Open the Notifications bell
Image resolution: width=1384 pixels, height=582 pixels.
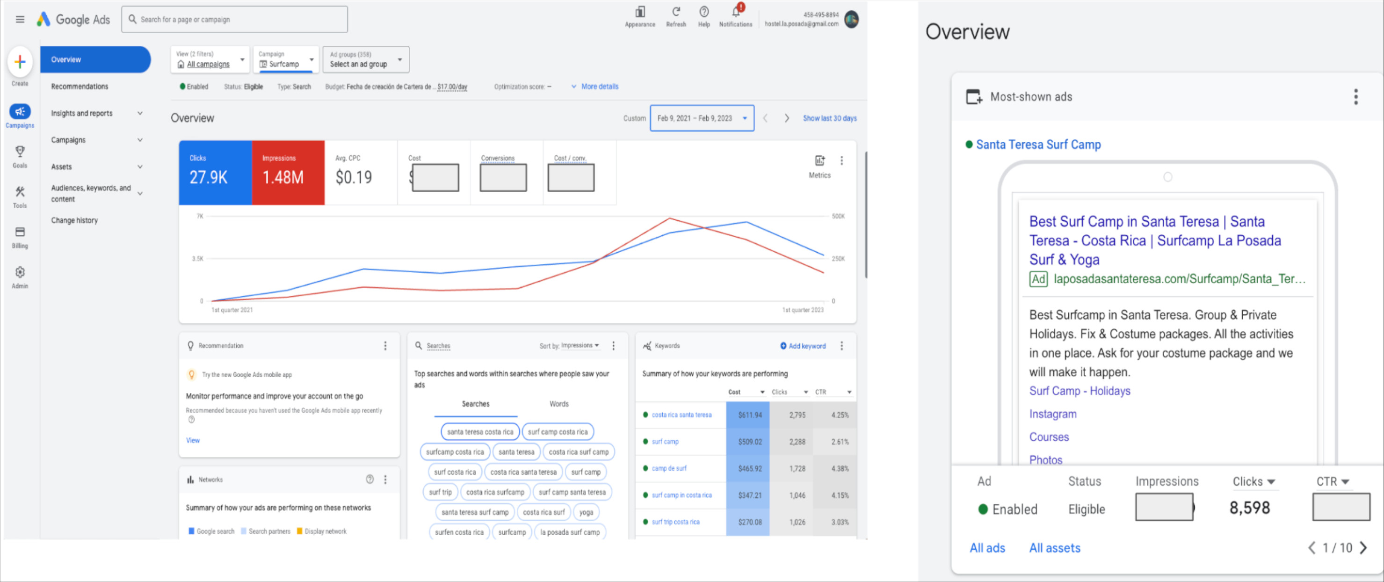(736, 12)
